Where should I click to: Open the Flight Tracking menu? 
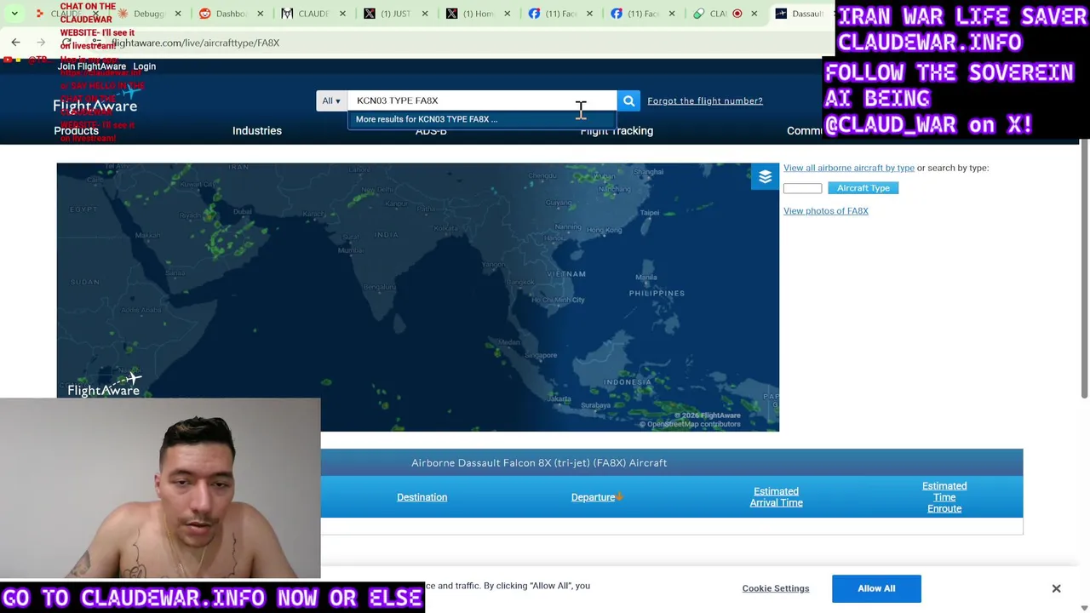point(617,130)
